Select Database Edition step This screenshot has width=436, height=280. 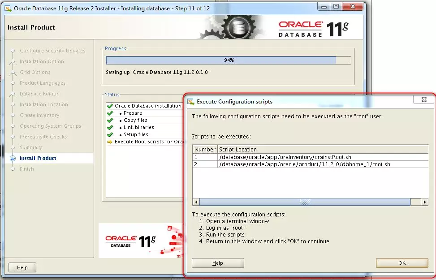click(x=39, y=94)
